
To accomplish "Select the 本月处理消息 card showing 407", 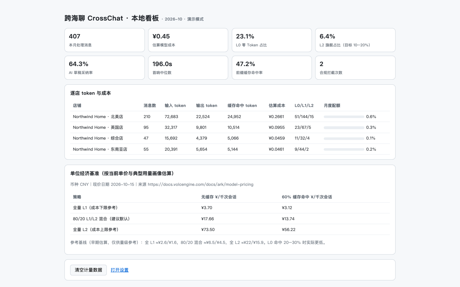I will [x=105, y=40].
